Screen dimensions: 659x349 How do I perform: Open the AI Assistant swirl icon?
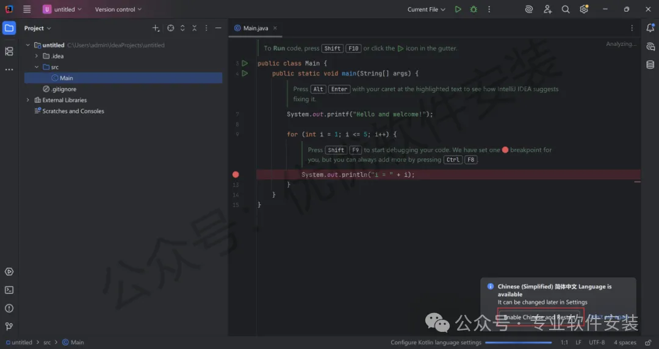coord(529,9)
